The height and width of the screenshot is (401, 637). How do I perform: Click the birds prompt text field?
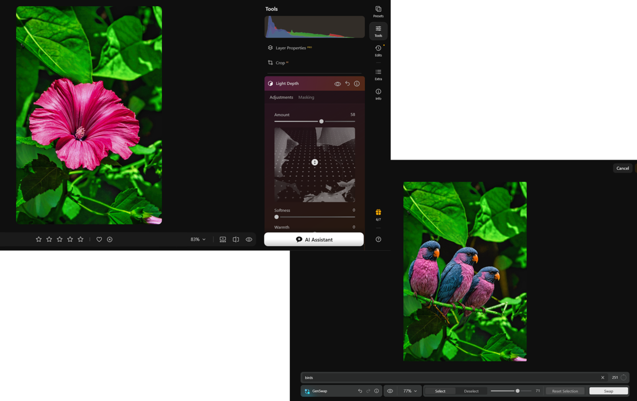(450, 378)
